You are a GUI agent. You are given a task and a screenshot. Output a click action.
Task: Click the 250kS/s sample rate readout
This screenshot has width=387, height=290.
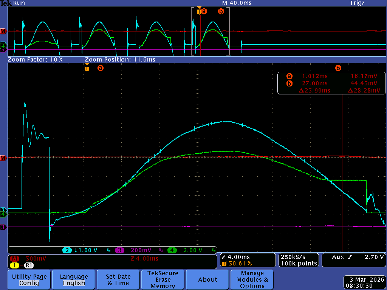pyautogui.click(x=298, y=260)
